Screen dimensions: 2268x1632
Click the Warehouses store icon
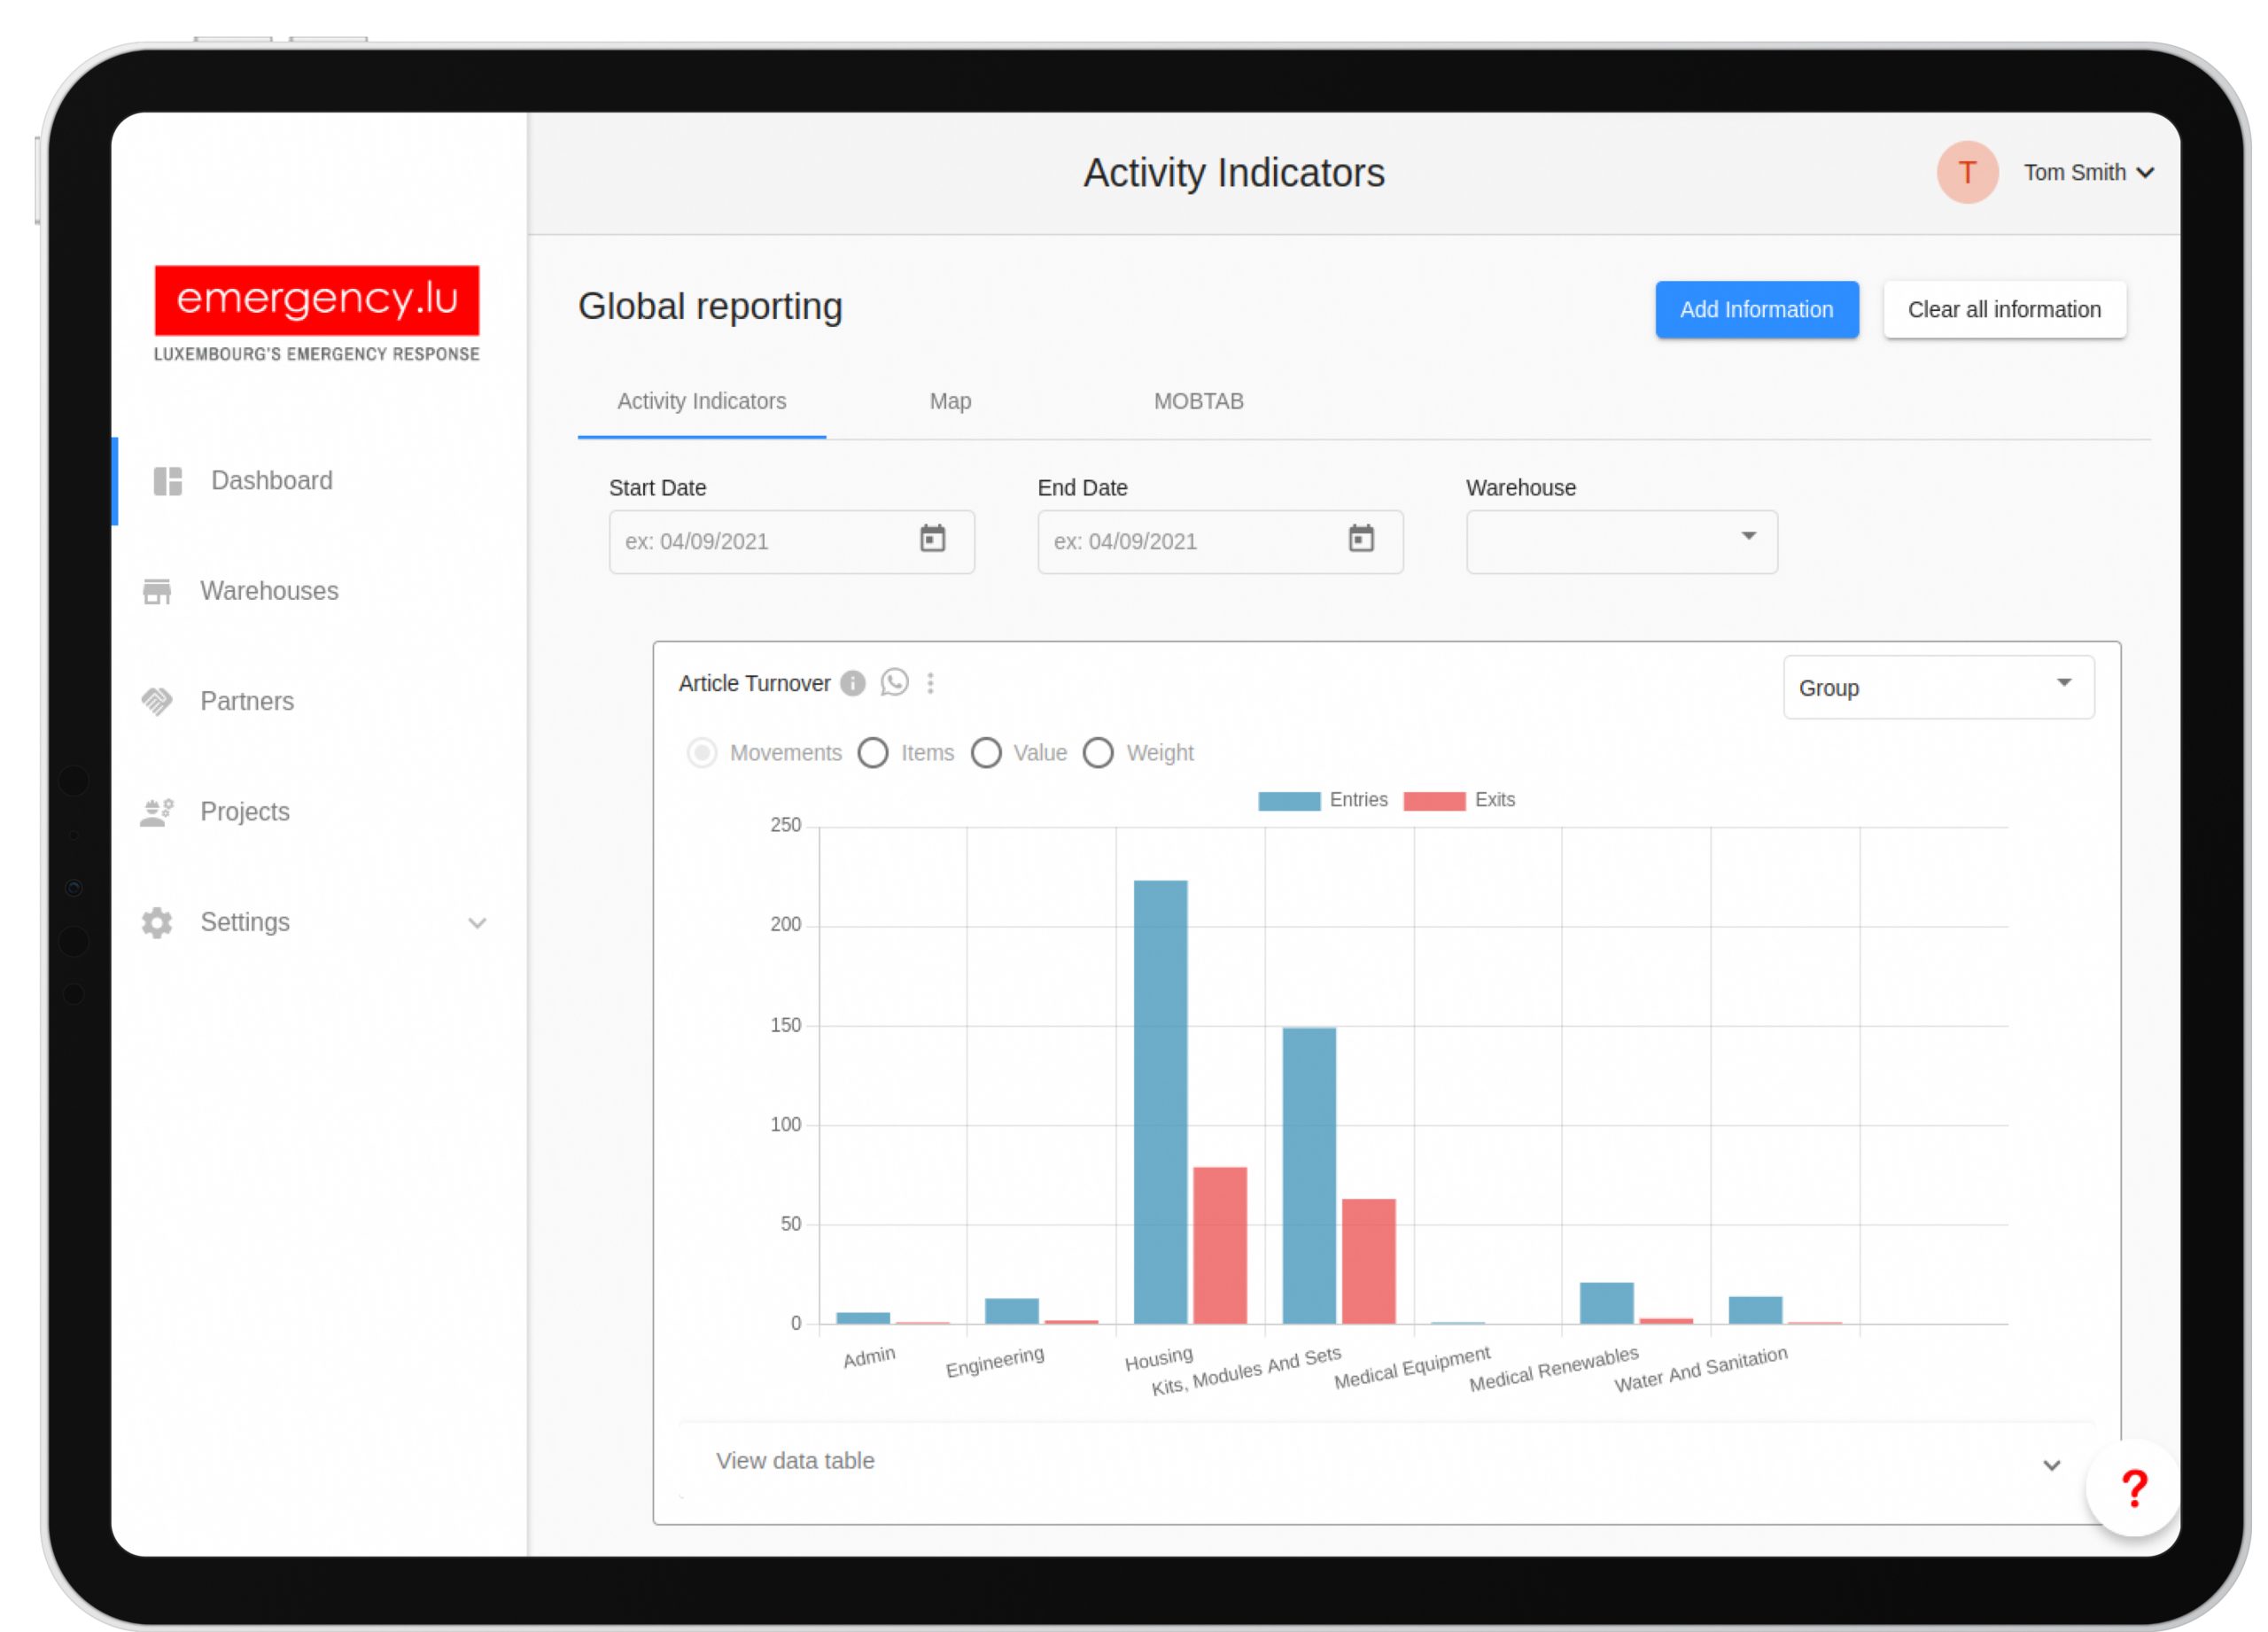coord(157,591)
